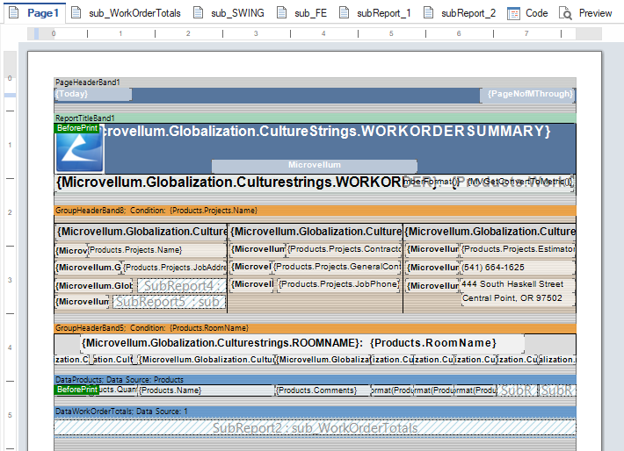This screenshot has width=624, height=451.
Task: Click the horizontal ruler at mark 3
Action: click(x=256, y=33)
